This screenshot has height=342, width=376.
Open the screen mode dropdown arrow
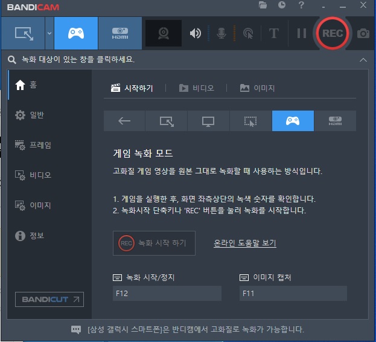pyautogui.click(x=49, y=33)
